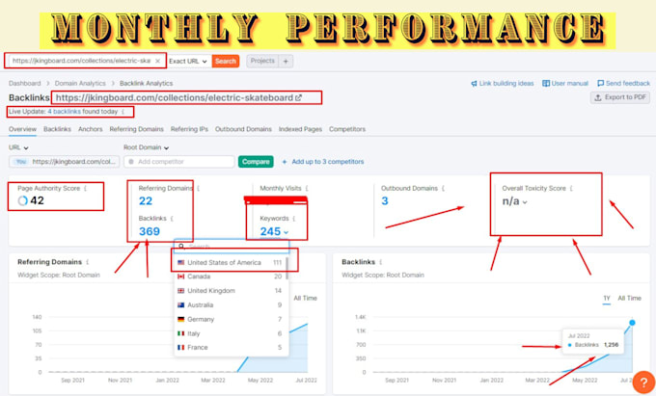Click the You URL competitor field
656x396 pixels.
pos(64,162)
